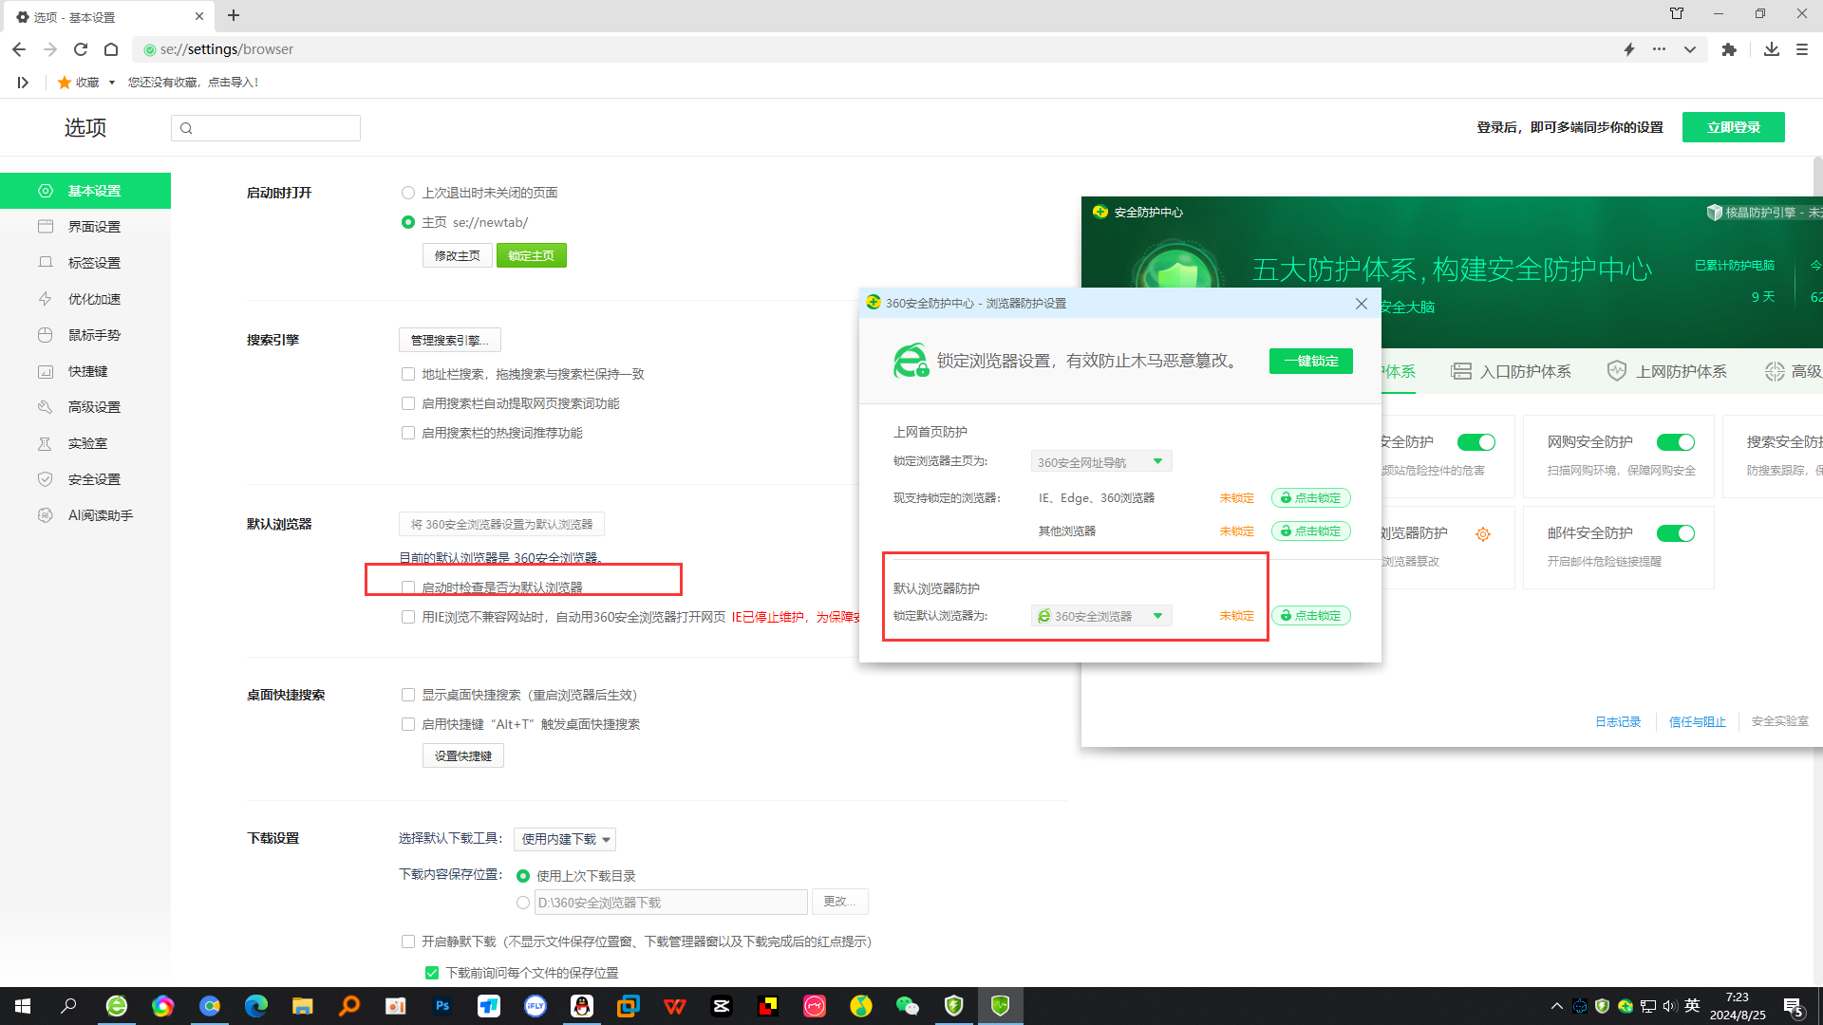Open a new browser tab

(234, 16)
